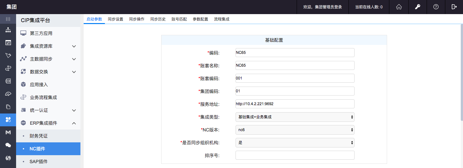Collapse the ERP集成插件 menu section
463x168 pixels.
48,123
